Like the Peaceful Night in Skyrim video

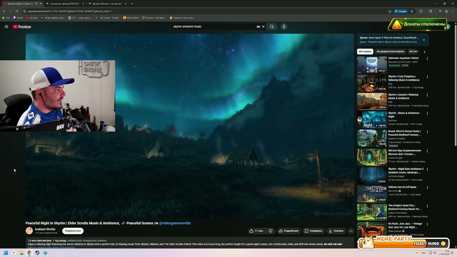(x=256, y=231)
